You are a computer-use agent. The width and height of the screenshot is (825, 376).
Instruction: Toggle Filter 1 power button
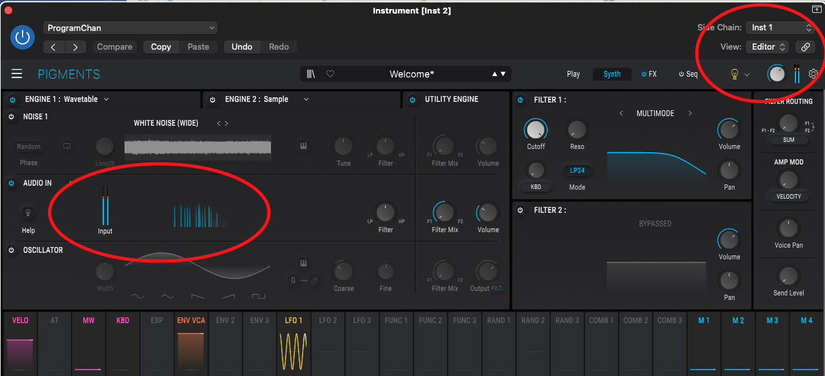[x=521, y=100]
